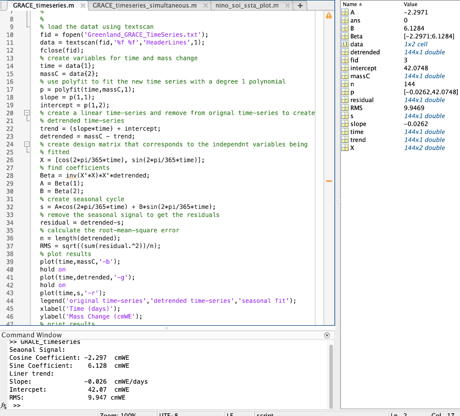The height and width of the screenshot is (416, 460).
Task: Open a new editor tab with plus button
Action: point(300,6)
